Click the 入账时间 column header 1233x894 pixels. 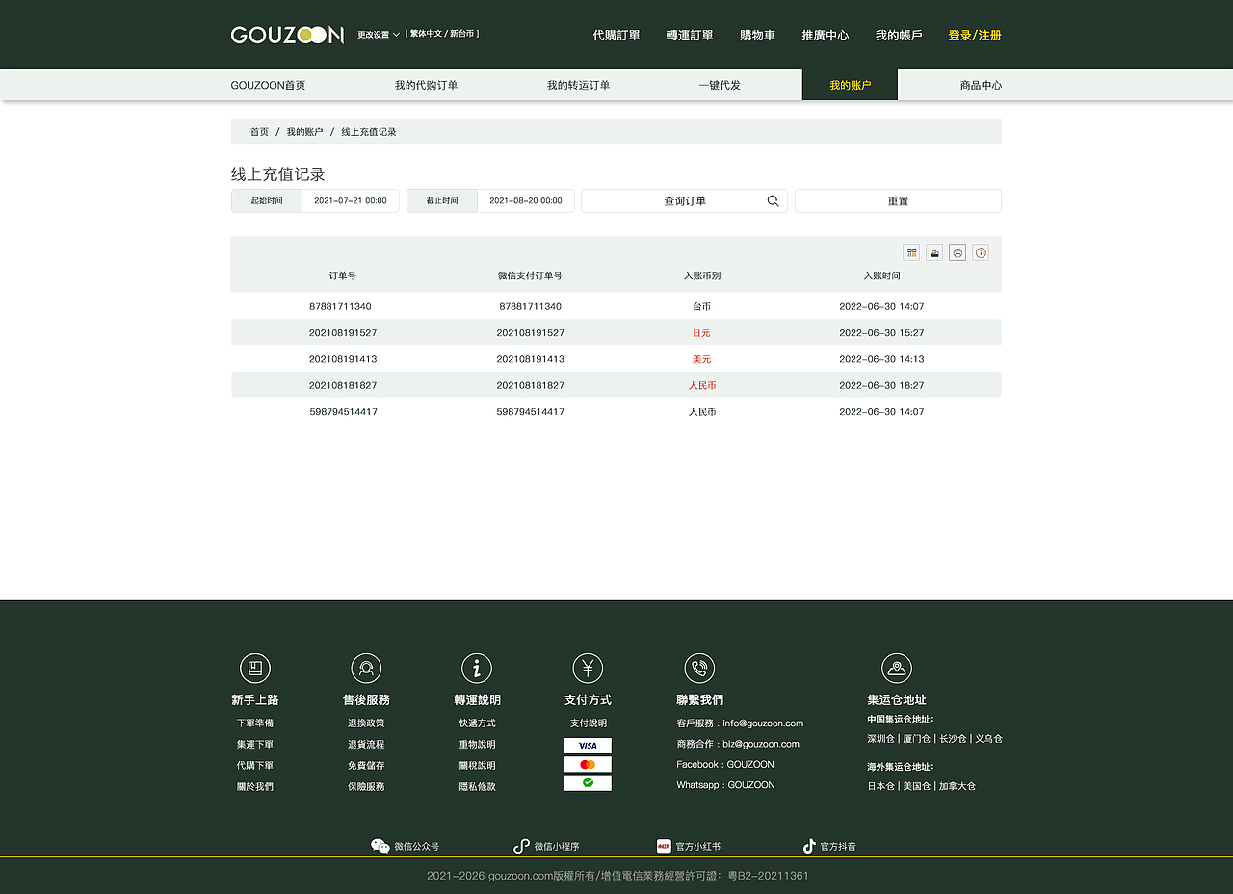(x=881, y=276)
